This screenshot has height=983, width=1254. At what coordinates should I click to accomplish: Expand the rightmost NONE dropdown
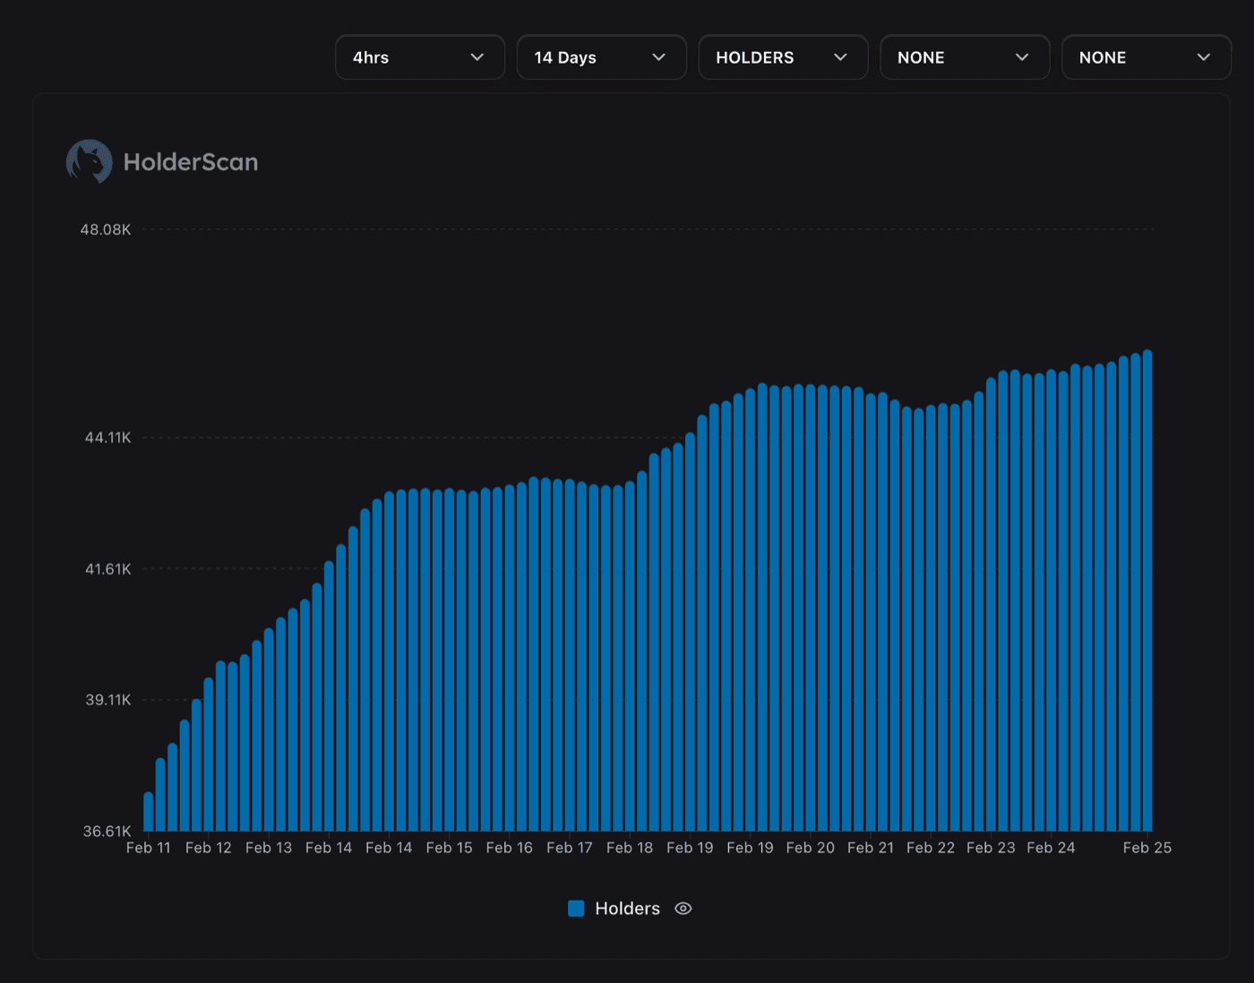1146,56
